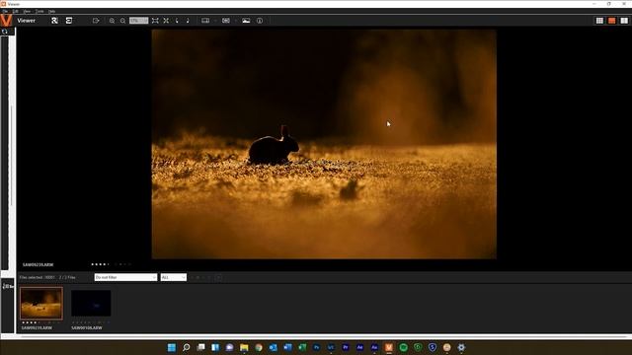
Task: Zoom in with the plus magnifier icon
Action: point(112,21)
